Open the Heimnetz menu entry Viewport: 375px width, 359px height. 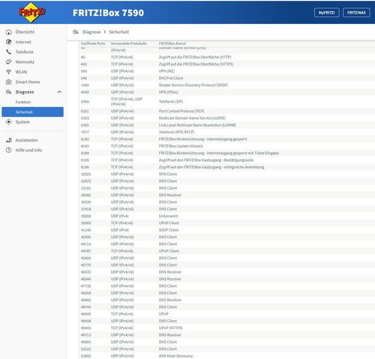coord(25,62)
